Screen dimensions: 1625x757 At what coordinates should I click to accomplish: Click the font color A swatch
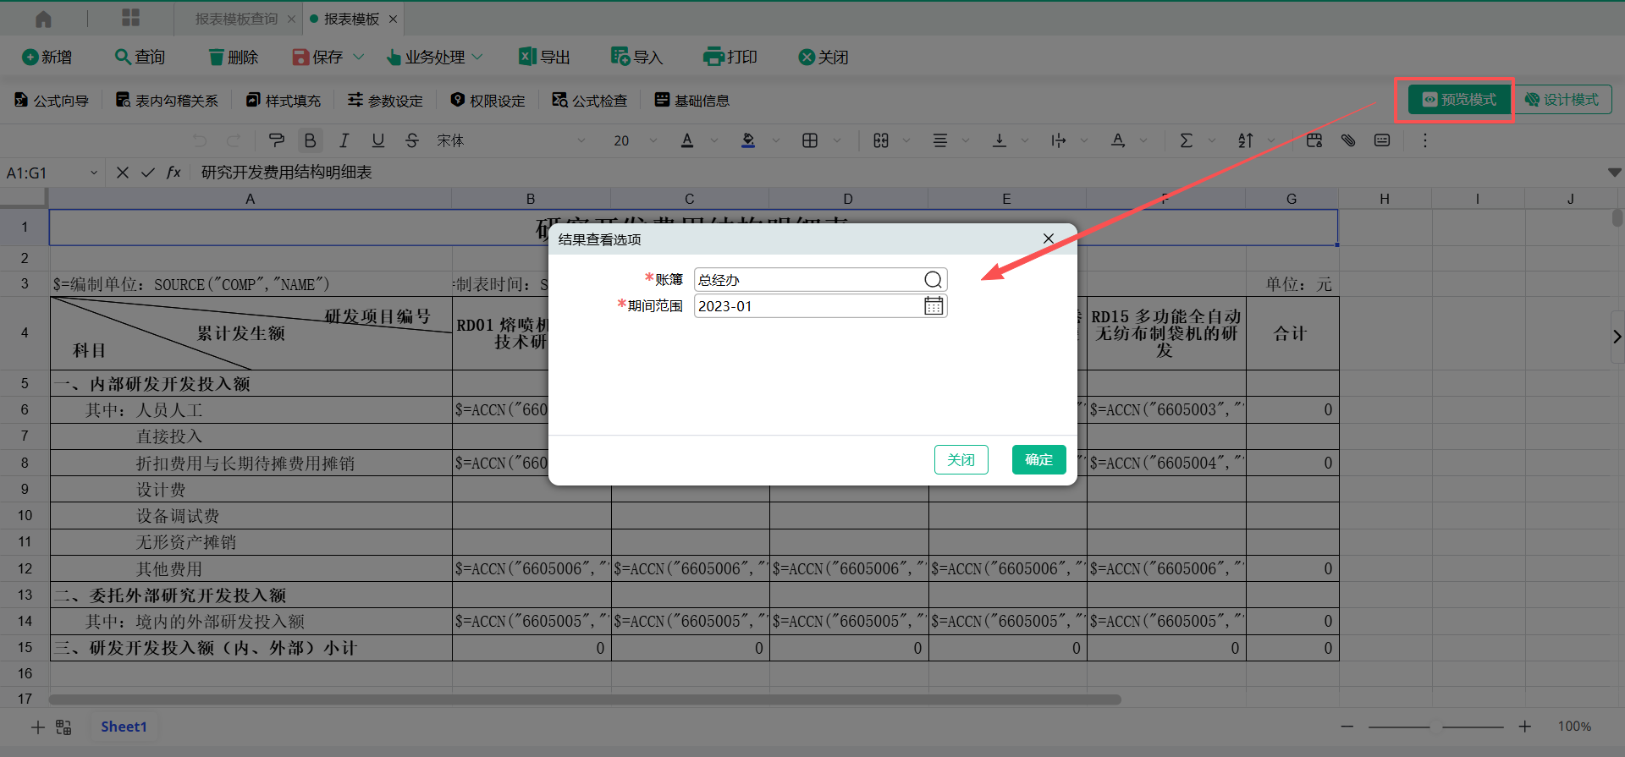pos(687,140)
